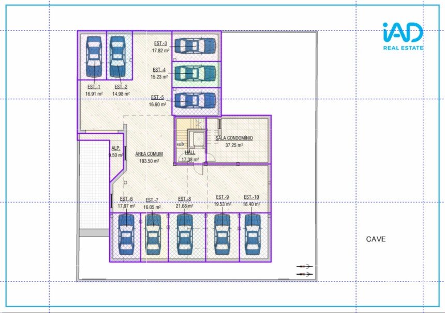445x313 pixels.
Task: Select the car in parking space EST.-6
Action: [126, 234]
